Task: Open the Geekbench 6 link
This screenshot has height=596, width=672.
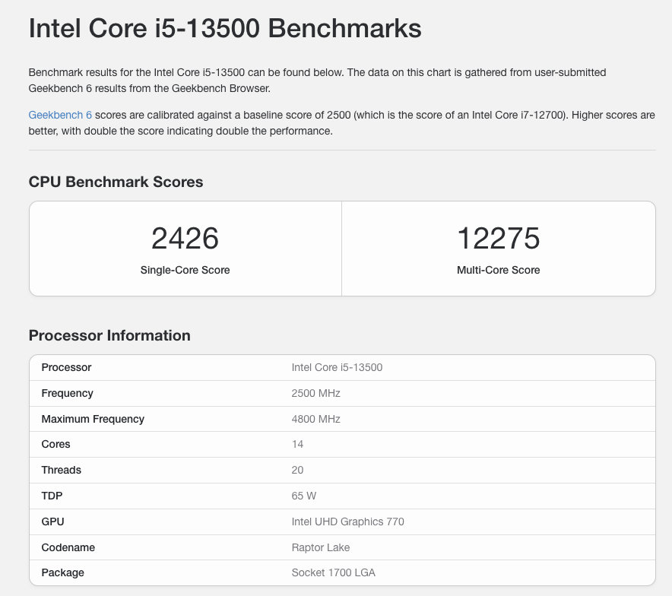Action: pos(60,116)
